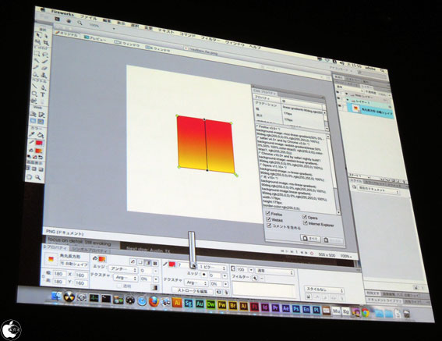This screenshot has width=442, height=341.
Task: Click the red stroke color swatch in properties
Action: [x=172, y=265]
